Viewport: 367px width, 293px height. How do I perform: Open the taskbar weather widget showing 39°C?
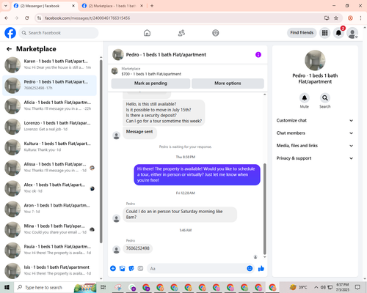[298, 287]
